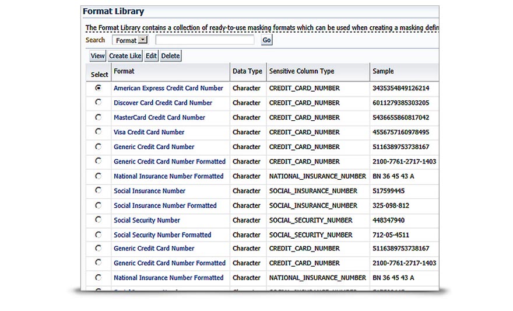Select the Discover Card Credit Card Number radio button

tap(98, 102)
